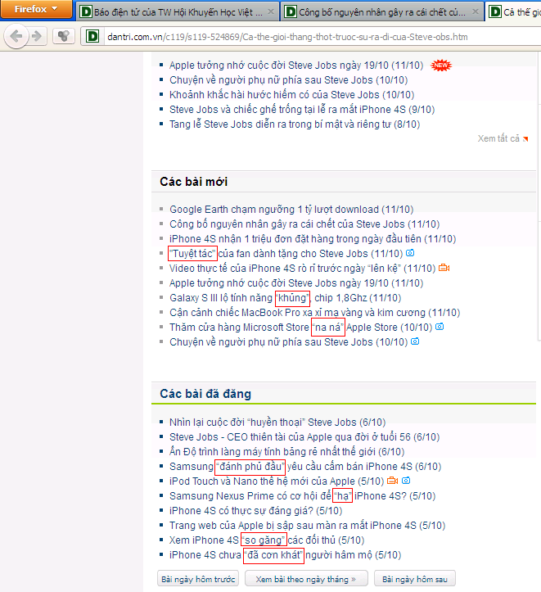541x592 pixels.
Task: Open bottom 'Chuyện về người phụ nữ phía sau Steve Jobs'
Action: click(289, 341)
